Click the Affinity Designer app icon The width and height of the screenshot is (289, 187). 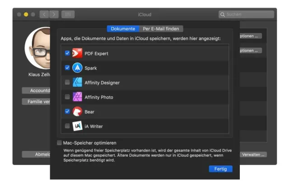pos(77,82)
